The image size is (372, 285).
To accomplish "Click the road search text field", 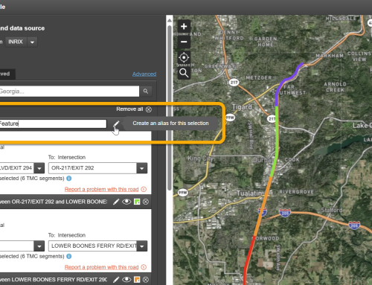I will click(x=69, y=92).
